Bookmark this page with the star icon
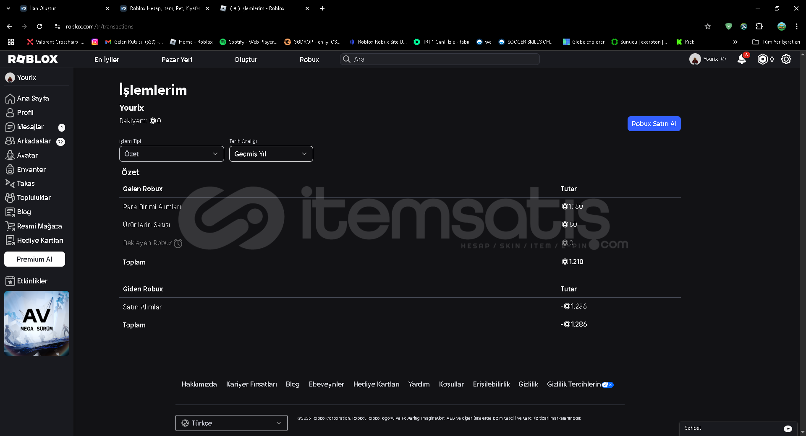 (708, 26)
